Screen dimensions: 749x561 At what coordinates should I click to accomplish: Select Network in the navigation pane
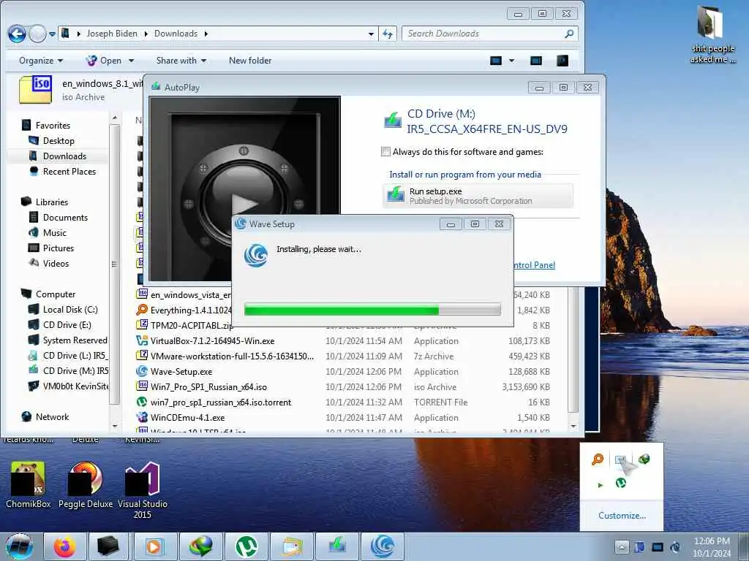pos(52,417)
